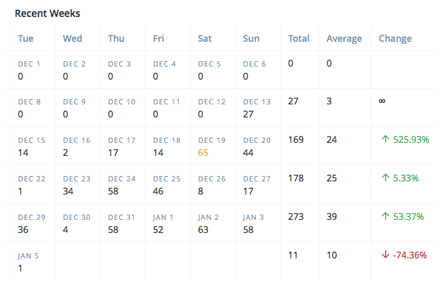Click the Jan 5 date cell
This screenshot has width=436, height=293.
[x=28, y=262]
